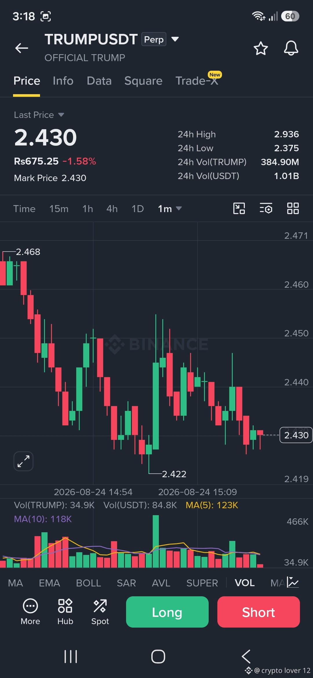This screenshot has width=313, height=678.
Task: Tap the large 2.430 last price
Action: click(46, 137)
